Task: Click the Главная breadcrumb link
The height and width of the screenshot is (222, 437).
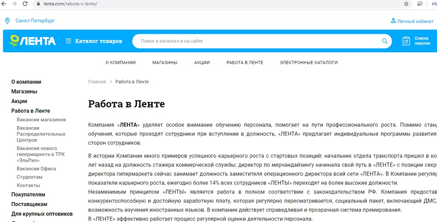Action: pos(97,82)
